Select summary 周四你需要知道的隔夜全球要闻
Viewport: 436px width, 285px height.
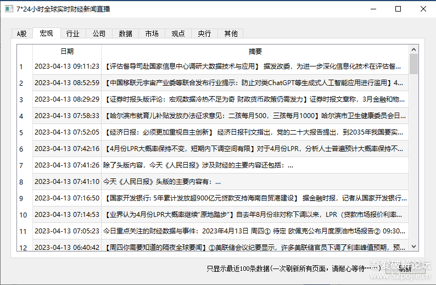click(x=255, y=245)
